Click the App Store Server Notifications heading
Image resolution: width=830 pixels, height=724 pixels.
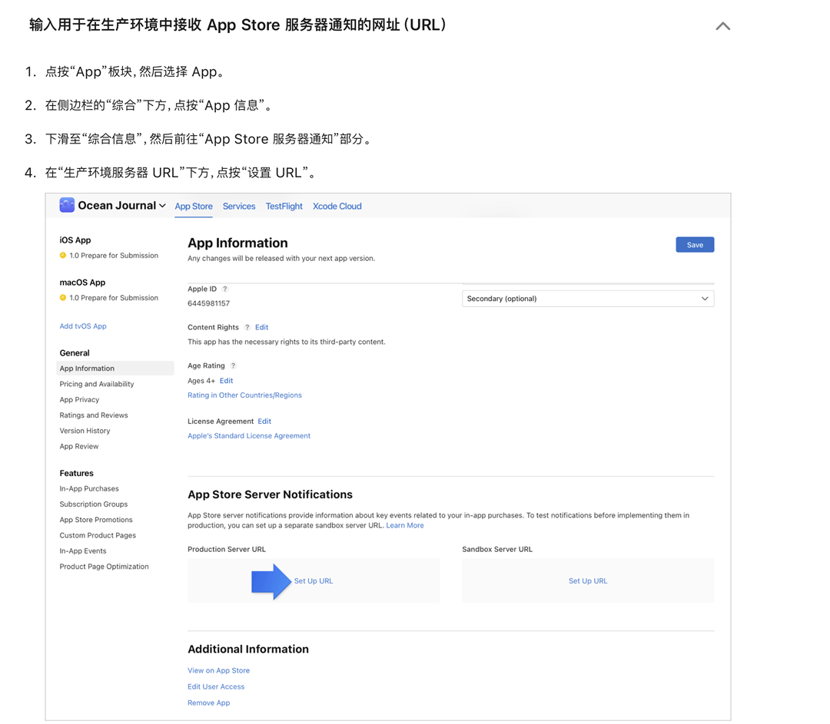click(270, 494)
